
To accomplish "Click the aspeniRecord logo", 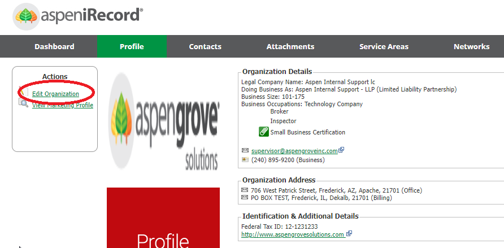I will (x=78, y=16).
